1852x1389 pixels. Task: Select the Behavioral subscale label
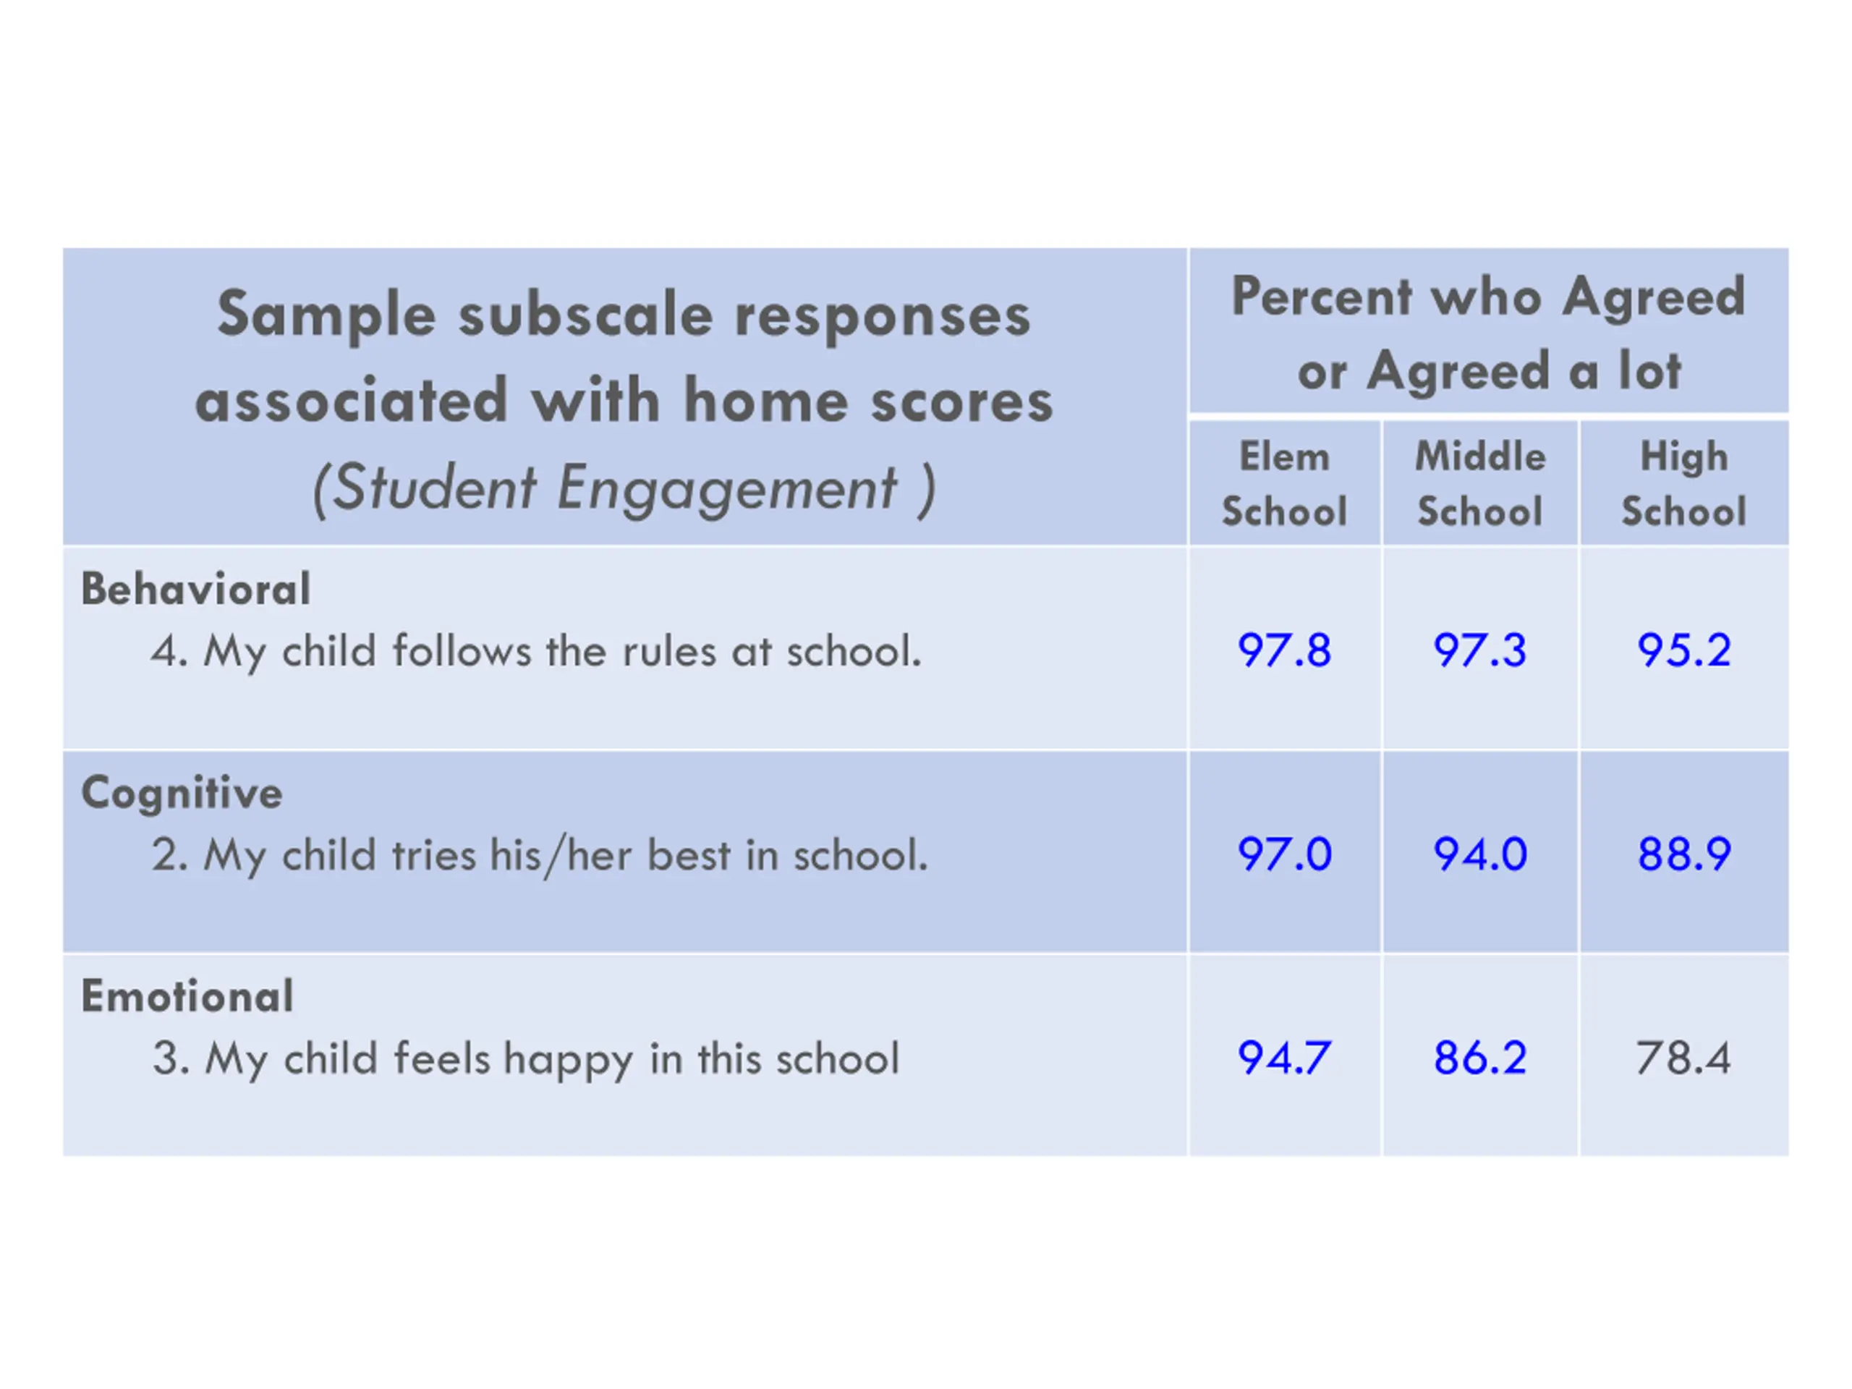(196, 589)
